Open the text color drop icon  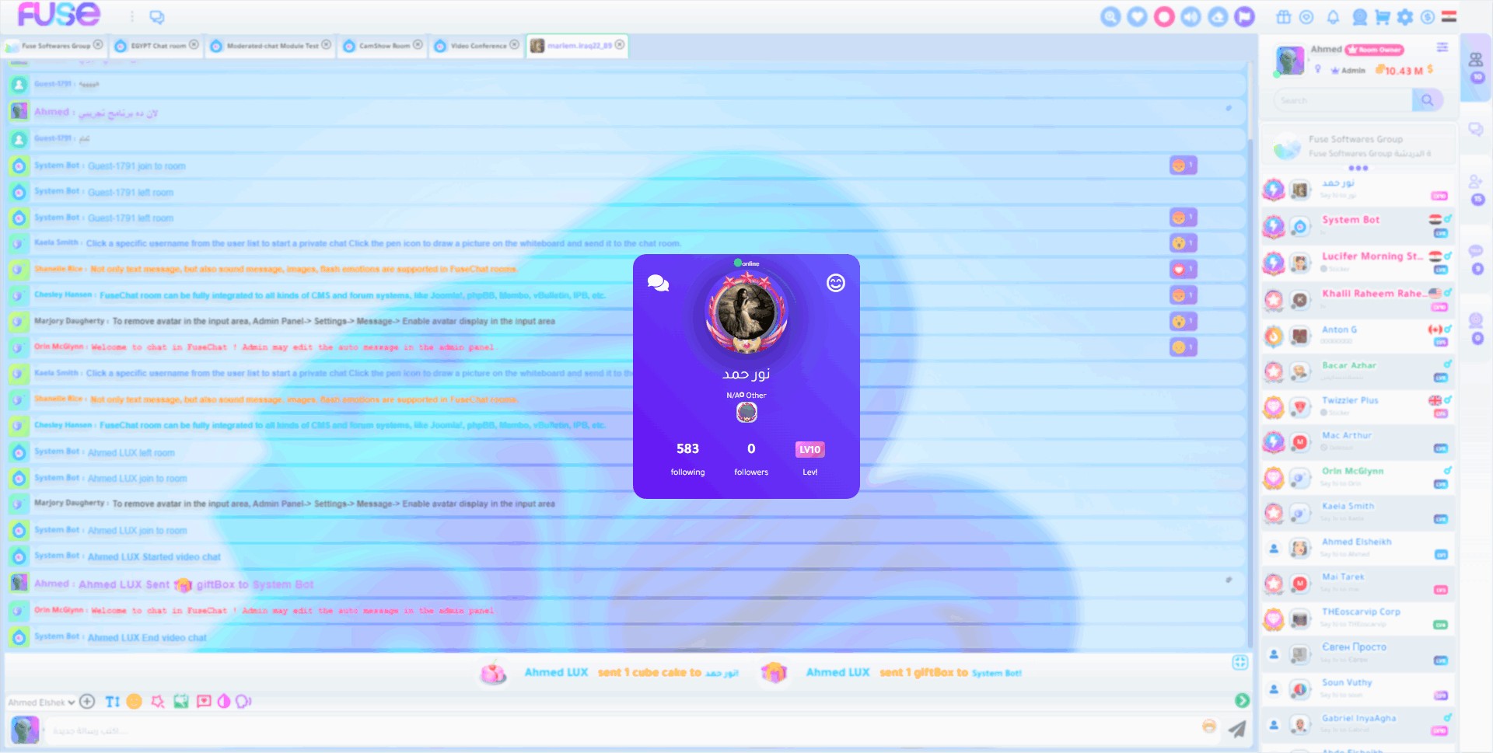pos(224,701)
